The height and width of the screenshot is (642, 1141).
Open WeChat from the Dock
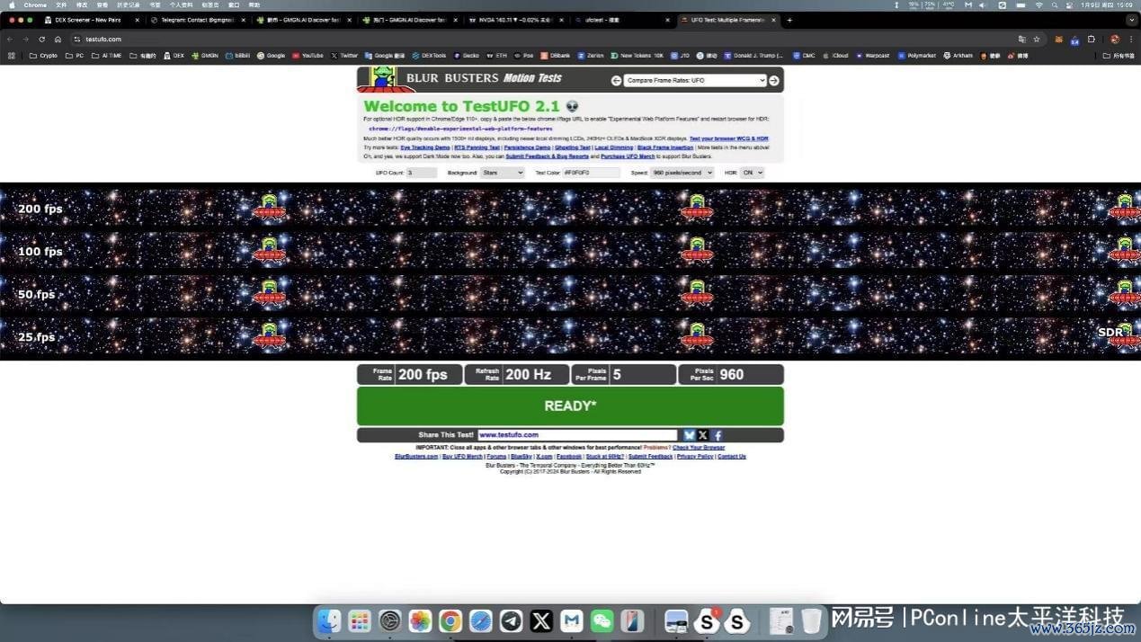pyautogui.click(x=602, y=620)
